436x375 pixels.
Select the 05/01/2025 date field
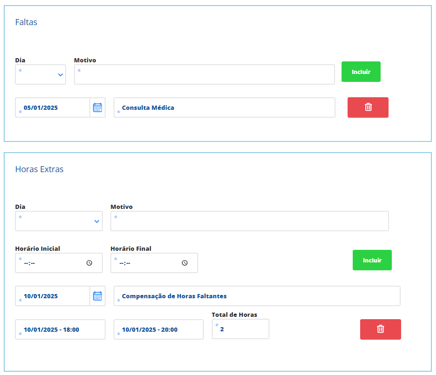tap(52, 107)
